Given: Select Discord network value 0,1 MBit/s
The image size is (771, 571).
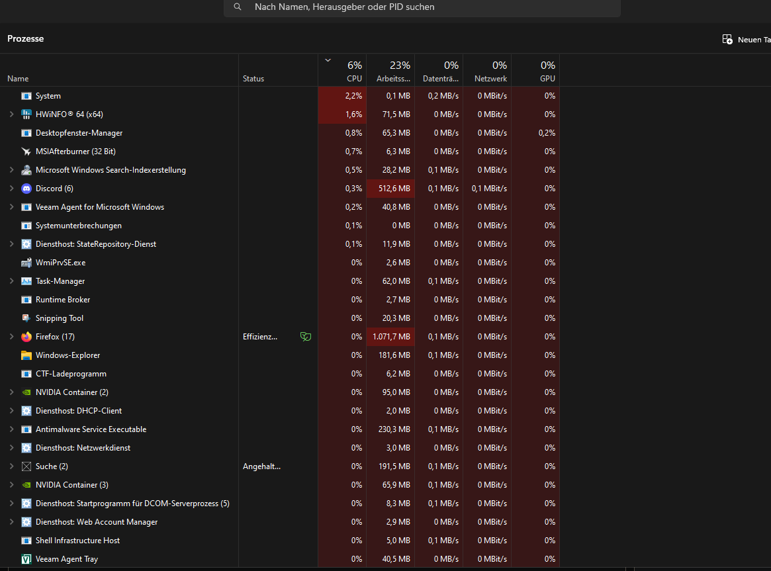Looking at the screenshot, I should [x=489, y=189].
